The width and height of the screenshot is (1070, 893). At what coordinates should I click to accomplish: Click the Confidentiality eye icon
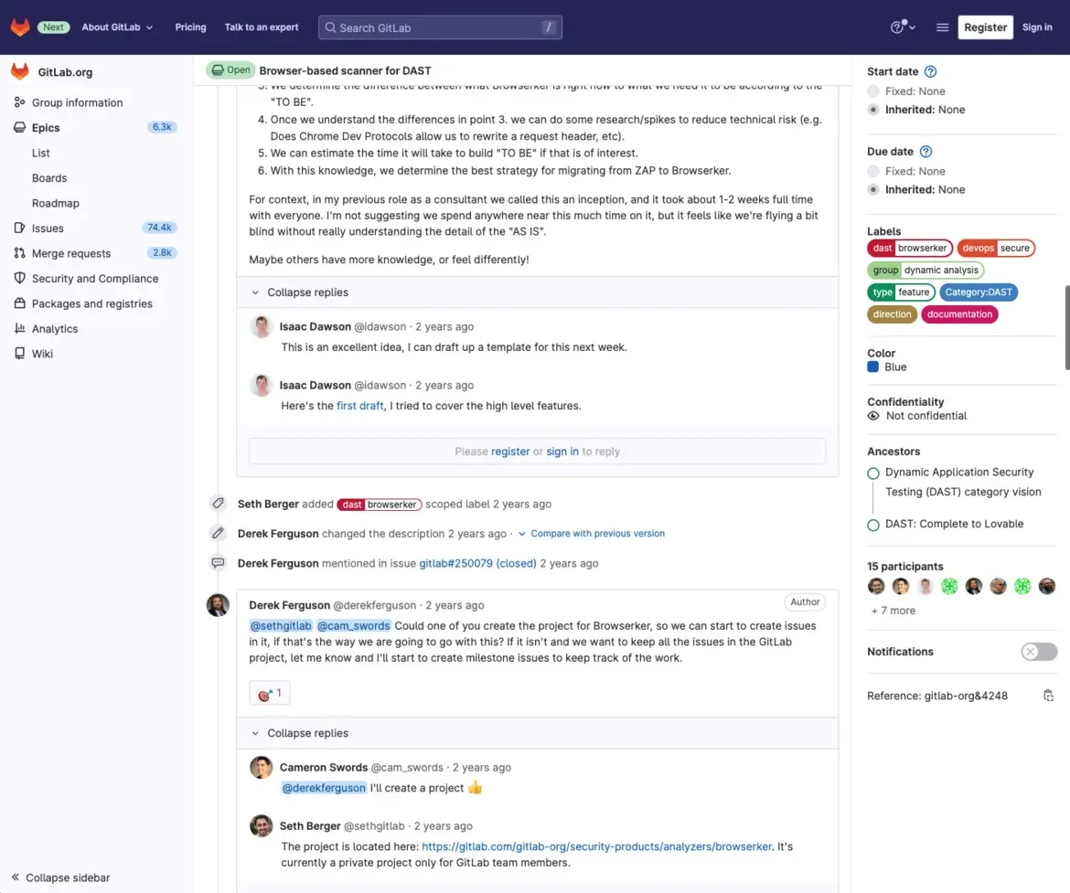pos(872,416)
